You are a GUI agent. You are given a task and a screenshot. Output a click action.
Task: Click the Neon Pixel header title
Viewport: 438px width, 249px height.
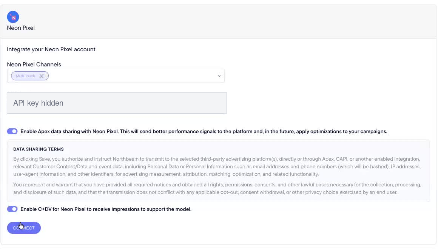(21, 28)
